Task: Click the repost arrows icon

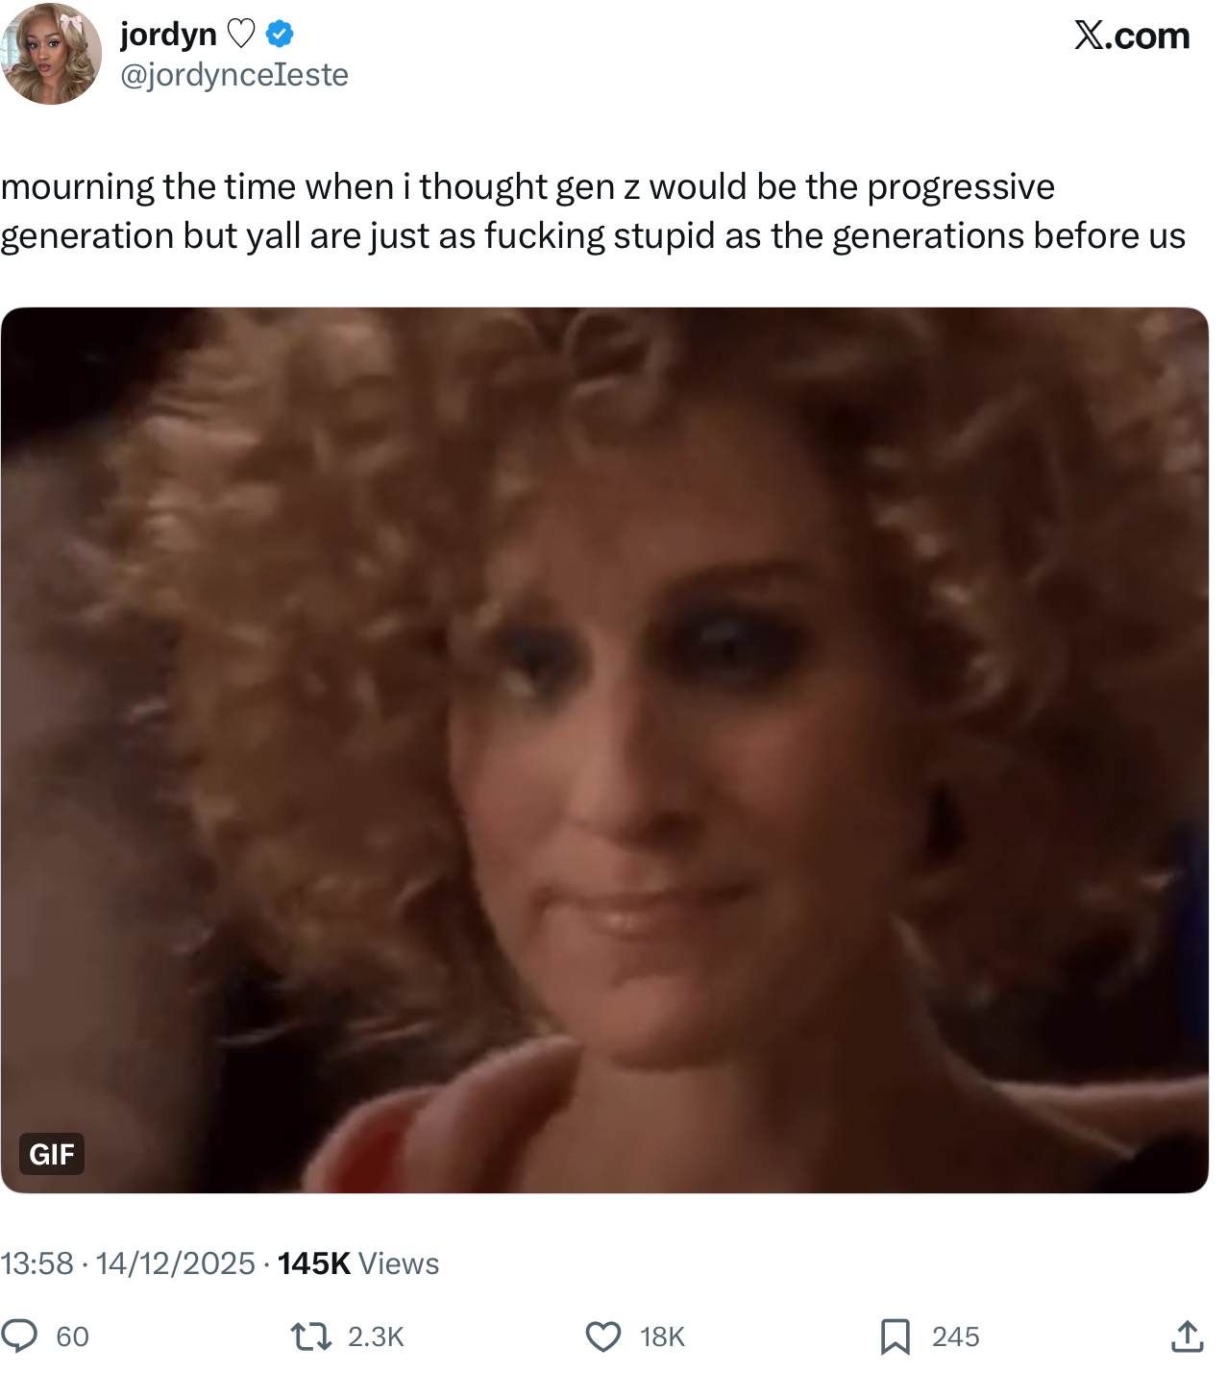Action: (311, 1336)
